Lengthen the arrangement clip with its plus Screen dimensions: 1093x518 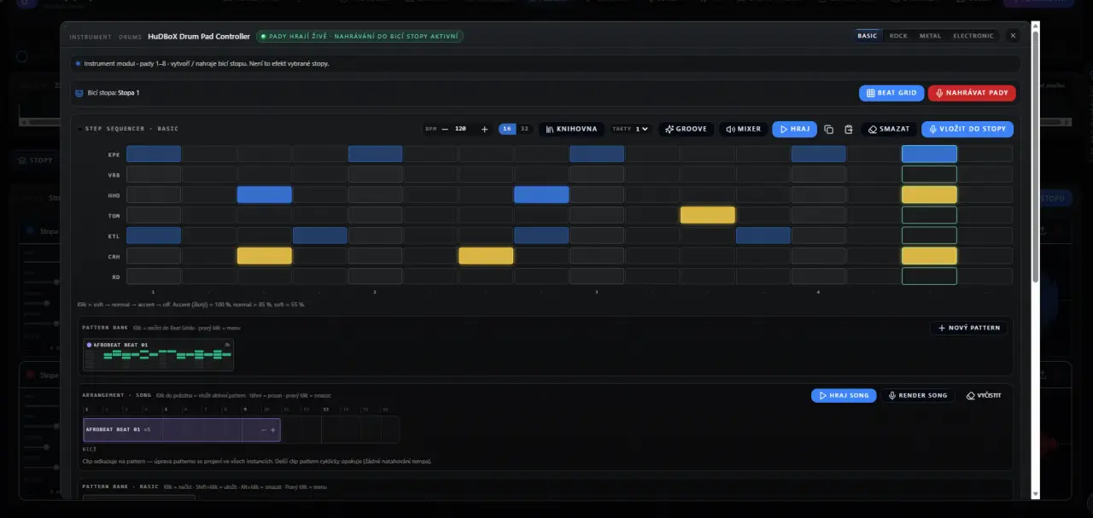[x=273, y=430]
